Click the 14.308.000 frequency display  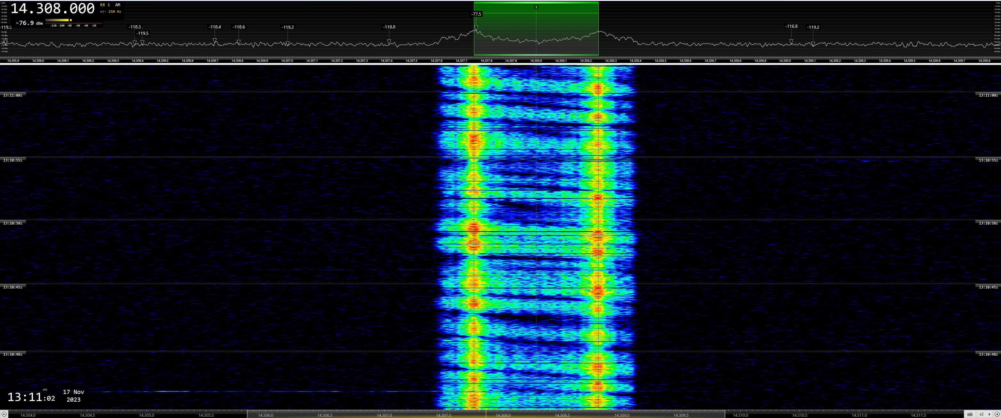[52, 8]
